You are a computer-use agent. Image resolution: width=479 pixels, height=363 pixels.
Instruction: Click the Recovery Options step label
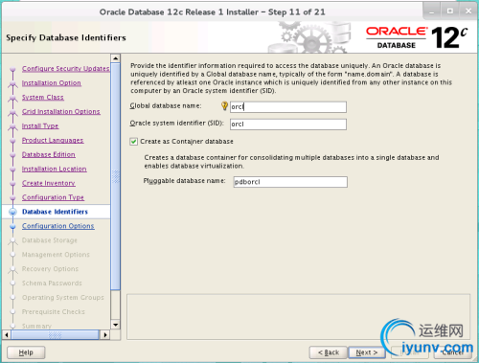tap(50, 269)
